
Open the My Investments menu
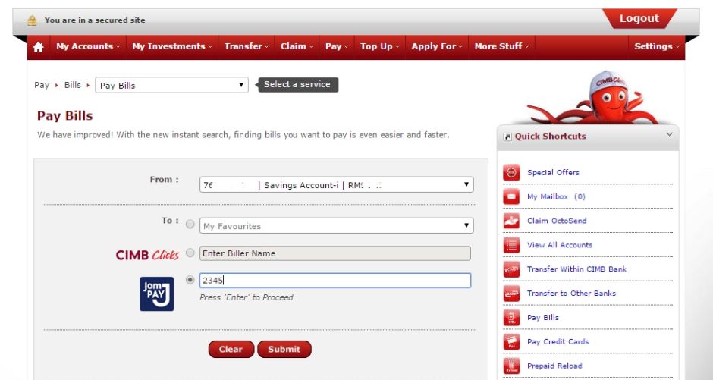pyautogui.click(x=172, y=46)
